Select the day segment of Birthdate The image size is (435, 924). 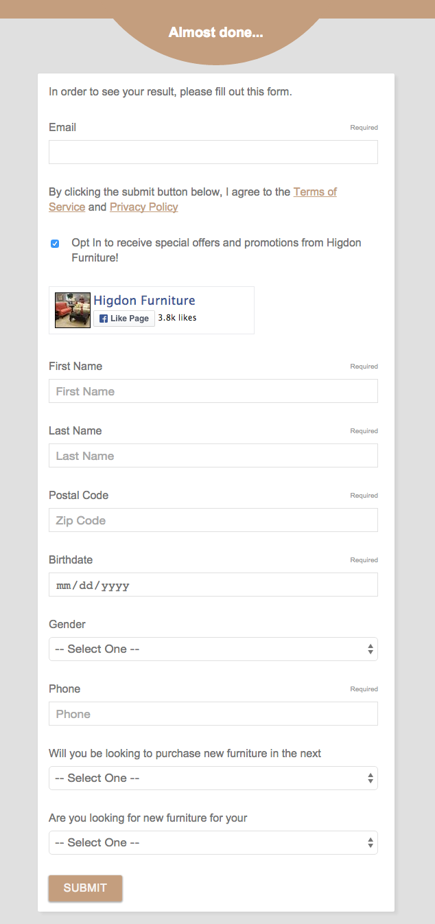point(86,586)
